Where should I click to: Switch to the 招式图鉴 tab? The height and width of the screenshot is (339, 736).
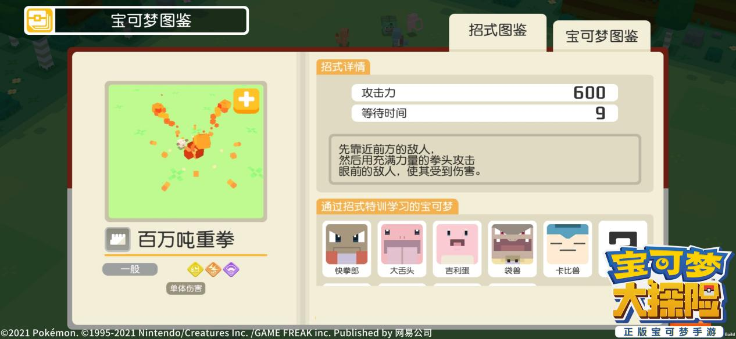coord(498,32)
